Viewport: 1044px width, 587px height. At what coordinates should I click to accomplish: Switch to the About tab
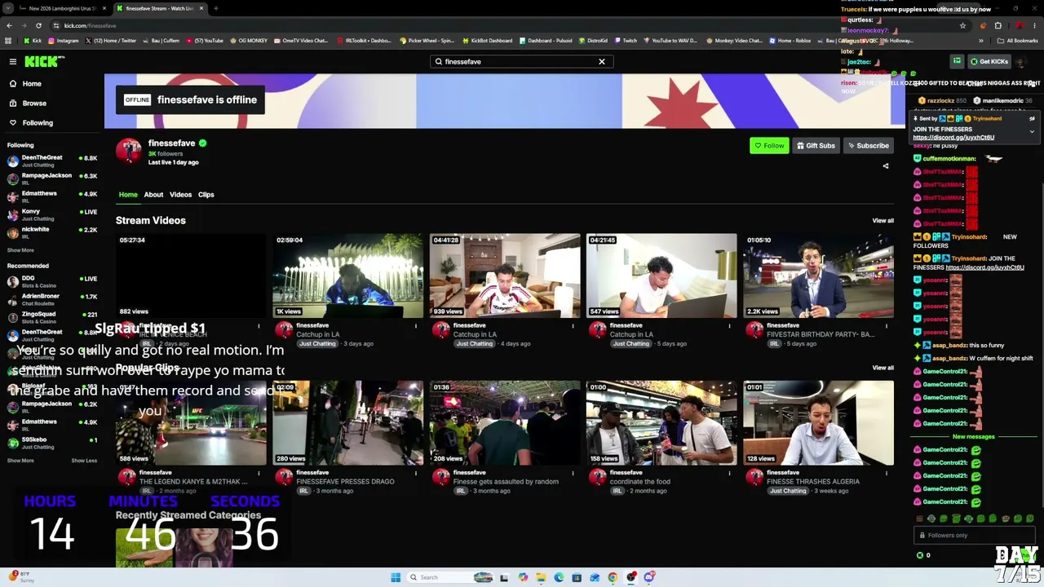pos(153,195)
